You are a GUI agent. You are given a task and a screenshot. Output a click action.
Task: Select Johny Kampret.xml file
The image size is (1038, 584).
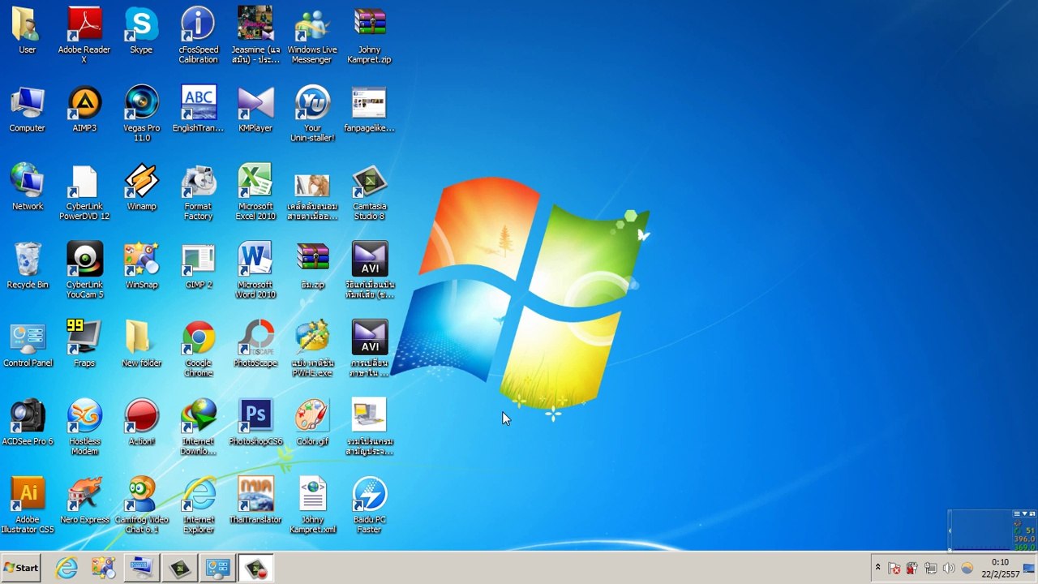312,505
